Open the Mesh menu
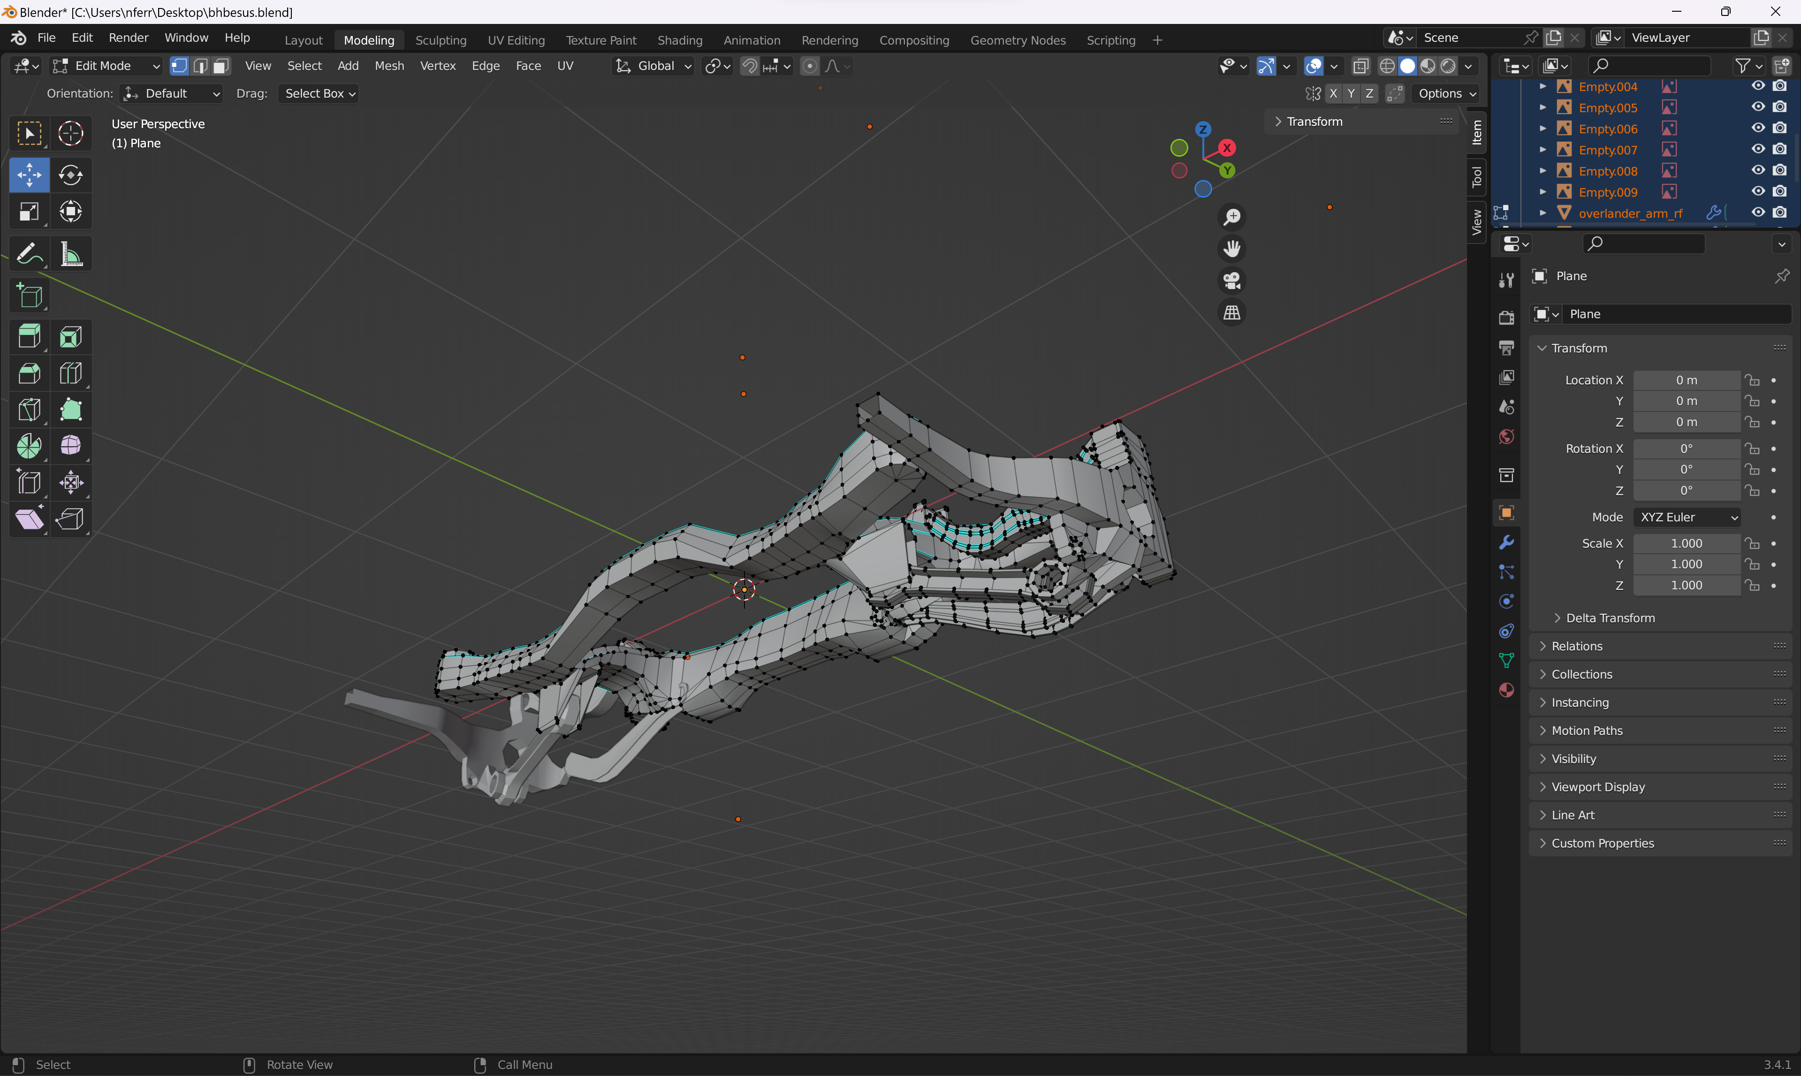The image size is (1801, 1076). click(x=389, y=66)
